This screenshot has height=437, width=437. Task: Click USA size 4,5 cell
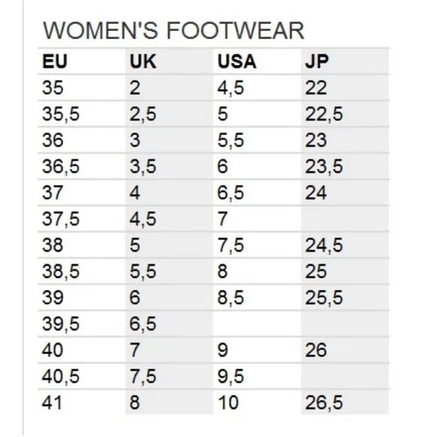point(257,87)
